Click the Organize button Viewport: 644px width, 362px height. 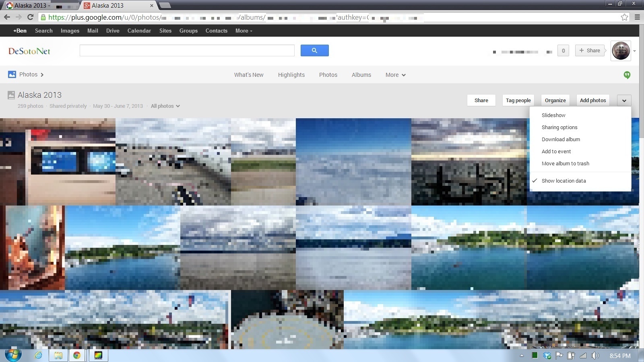pyautogui.click(x=555, y=101)
